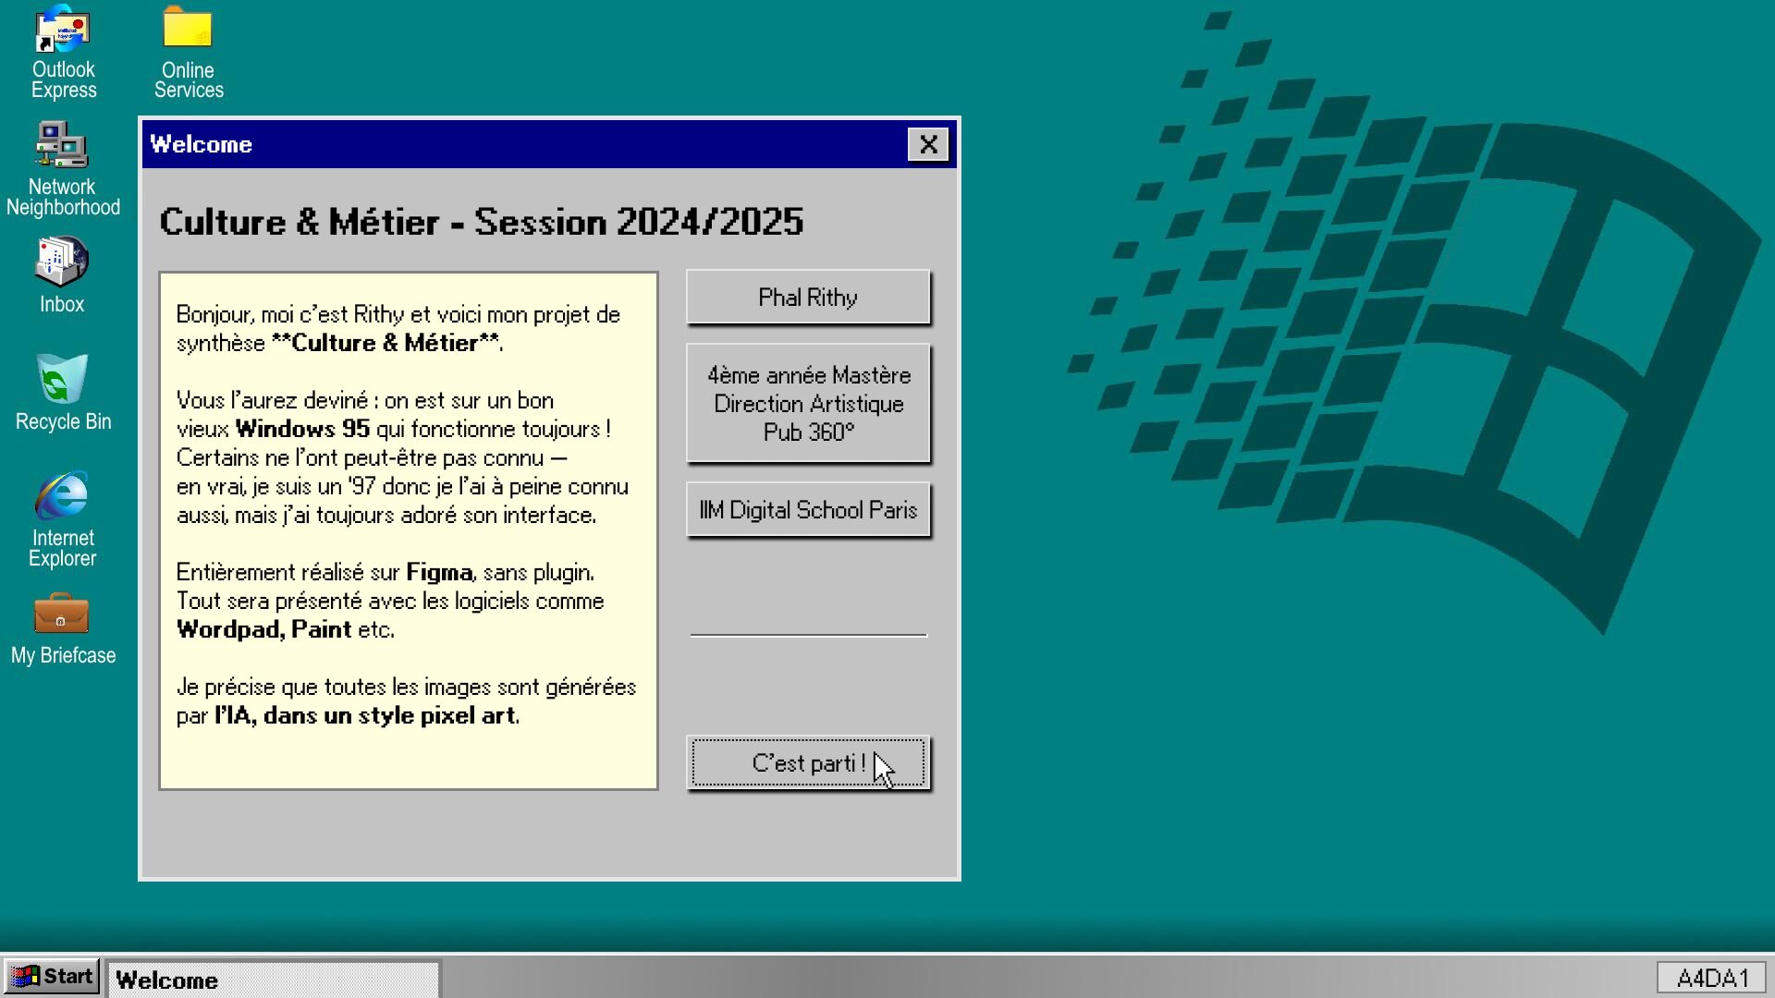This screenshot has width=1775, height=998.
Task: Select the My Briefcase icon
Action: pos(63,630)
